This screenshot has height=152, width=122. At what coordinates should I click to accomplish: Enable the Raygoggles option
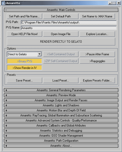coord(97,61)
